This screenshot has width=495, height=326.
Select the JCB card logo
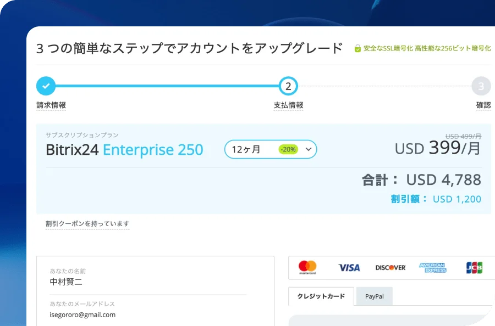(x=474, y=268)
